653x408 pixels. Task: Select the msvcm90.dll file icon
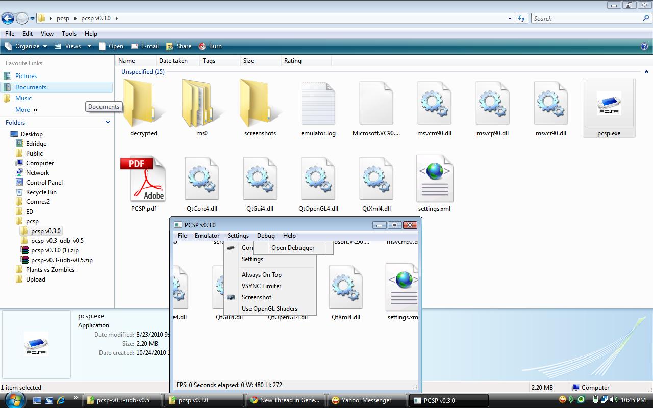click(x=434, y=103)
